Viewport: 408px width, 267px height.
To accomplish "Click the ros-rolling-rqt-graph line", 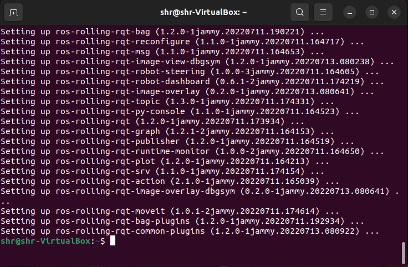I will point(167,131).
